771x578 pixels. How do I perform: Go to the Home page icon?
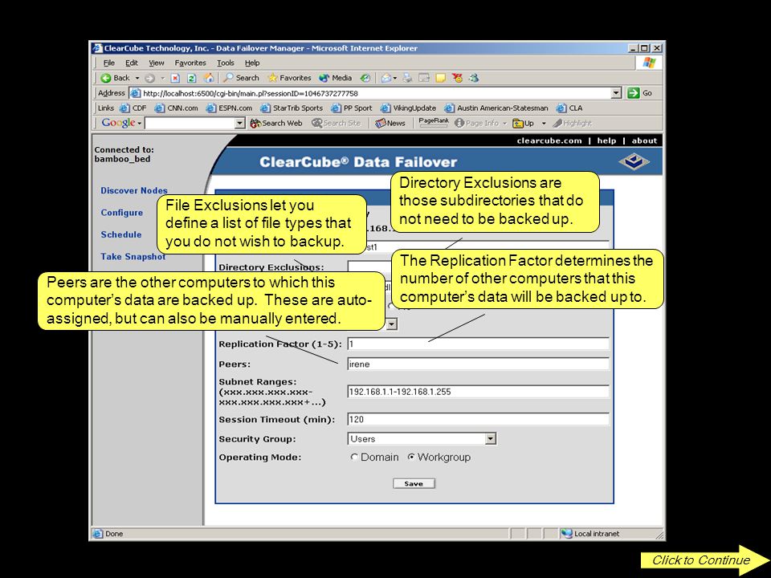click(x=209, y=78)
